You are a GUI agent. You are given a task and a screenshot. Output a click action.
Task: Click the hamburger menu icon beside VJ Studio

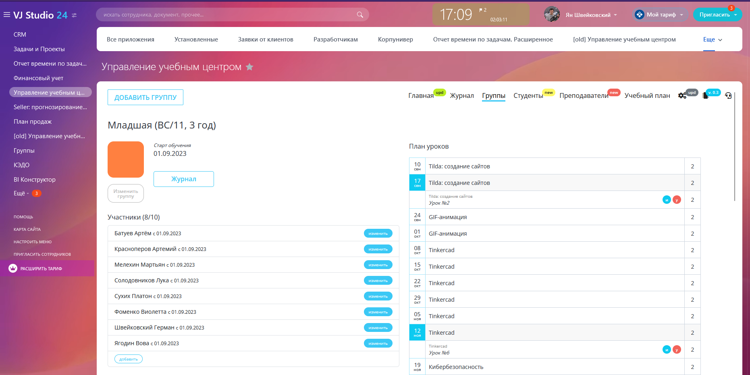point(6,15)
